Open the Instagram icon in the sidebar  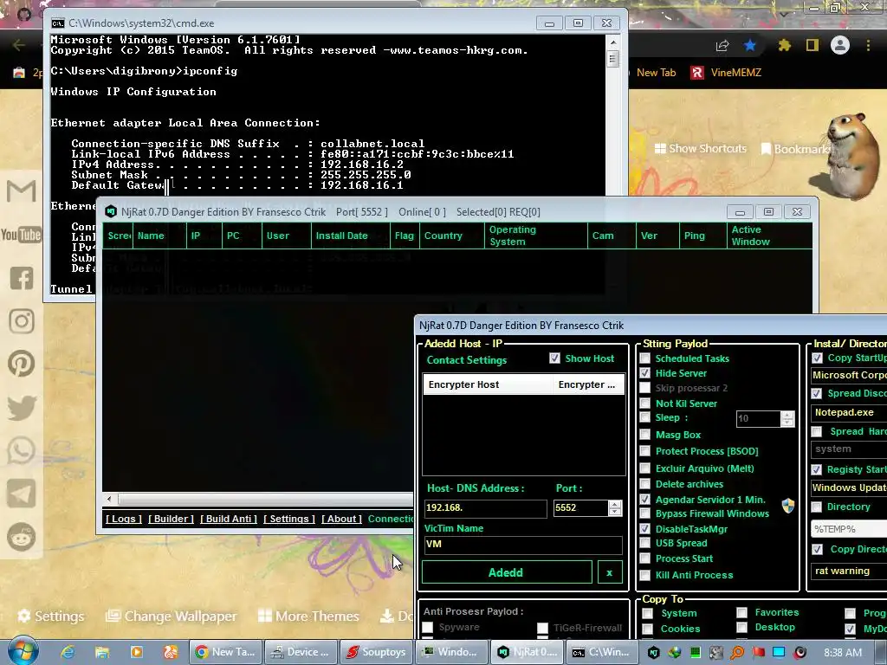22,321
